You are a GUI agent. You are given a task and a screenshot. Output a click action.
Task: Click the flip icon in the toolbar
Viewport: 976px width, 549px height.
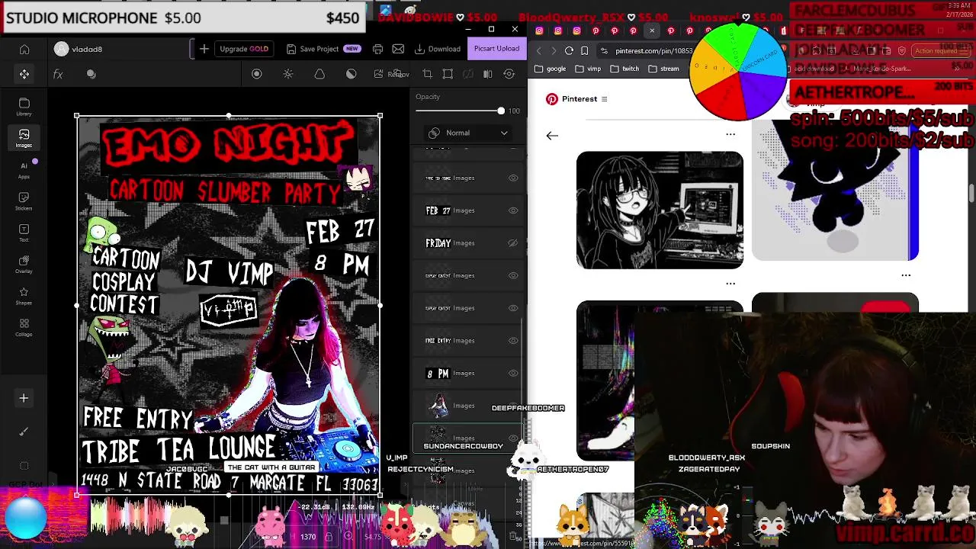488,74
